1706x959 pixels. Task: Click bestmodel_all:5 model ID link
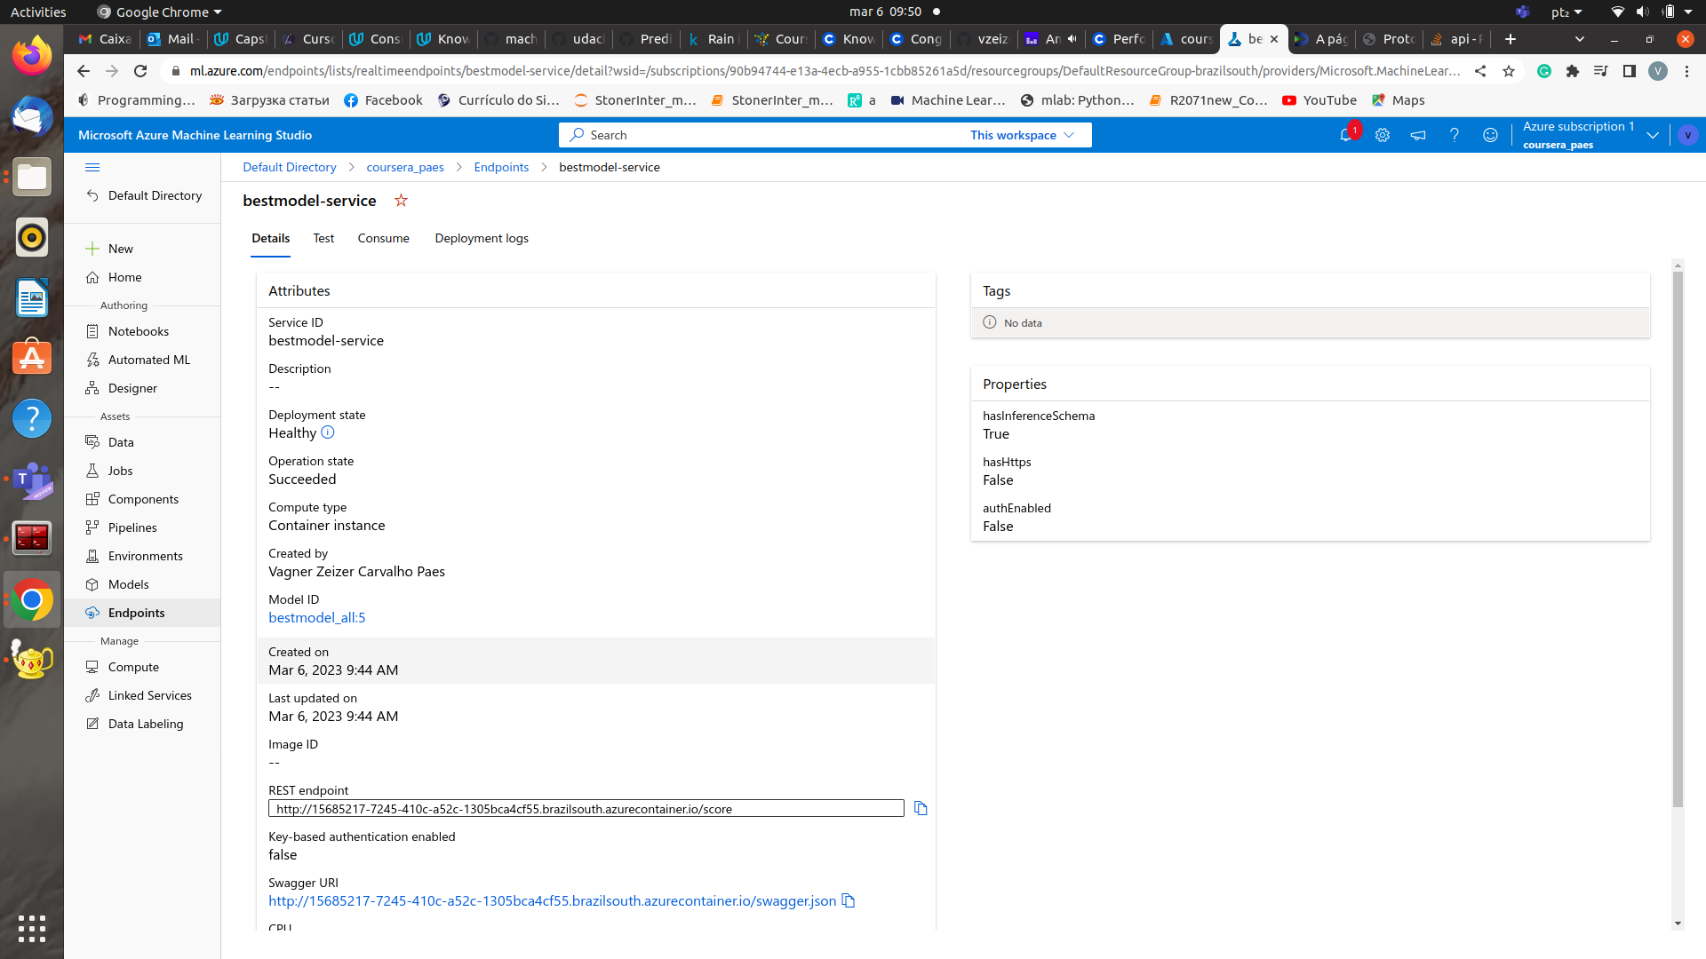[316, 617]
